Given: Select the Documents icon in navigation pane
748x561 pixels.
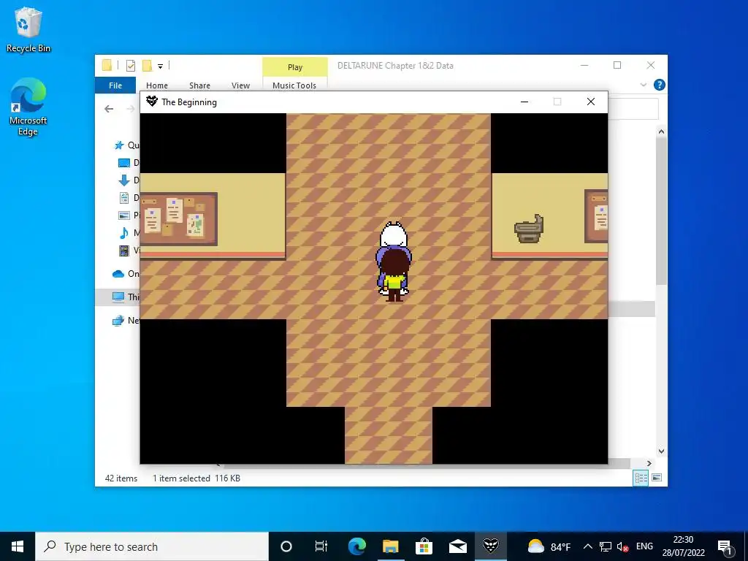Looking at the screenshot, I should [x=123, y=197].
